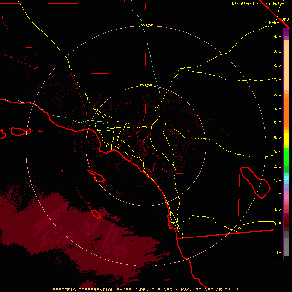Click the TH threshold label

(x=279, y=252)
